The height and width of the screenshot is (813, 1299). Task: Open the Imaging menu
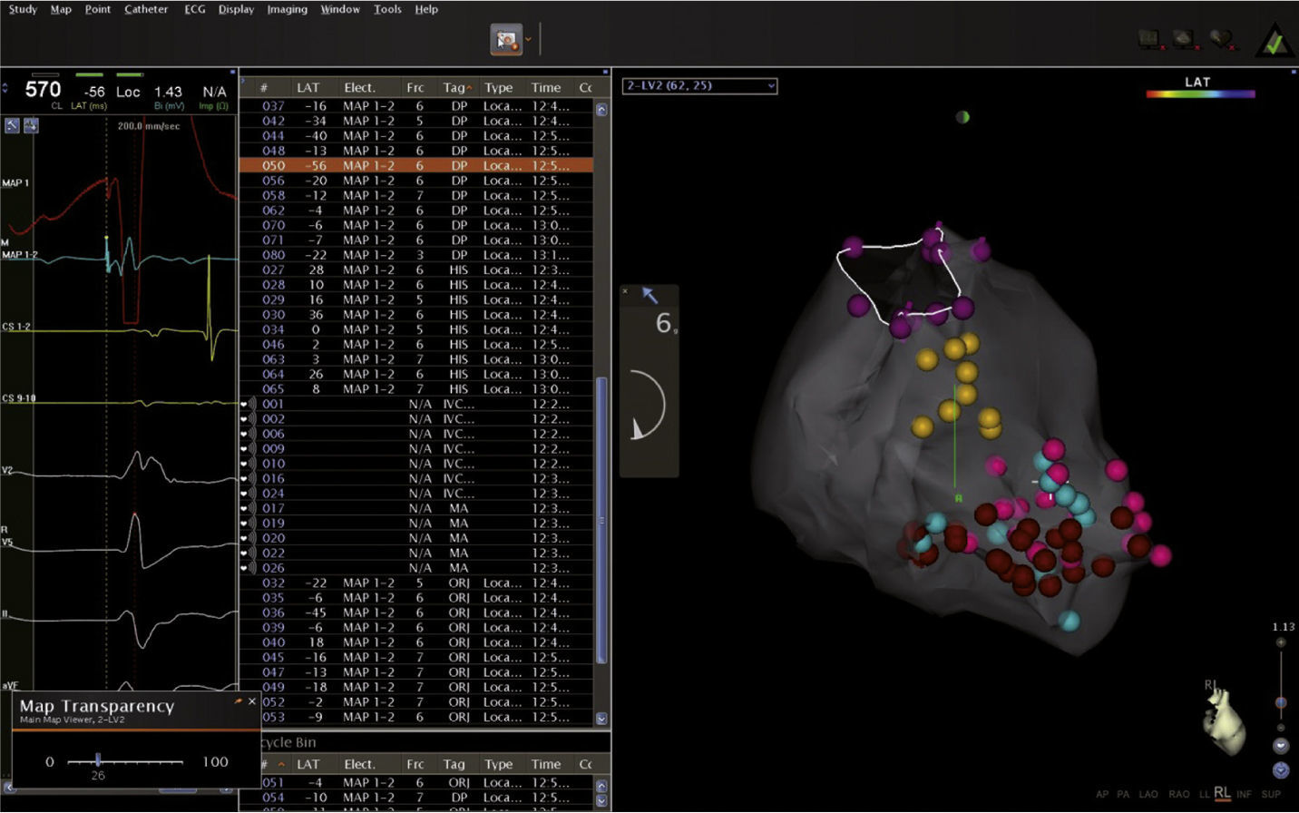click(287, 9)
